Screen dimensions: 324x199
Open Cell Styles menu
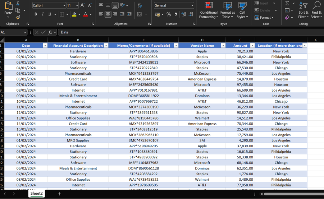tap(242, 10)
